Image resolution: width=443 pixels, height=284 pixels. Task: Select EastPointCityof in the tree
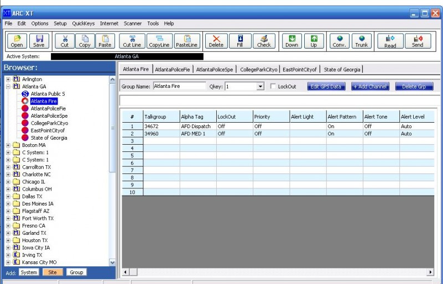[x=48, y=130]
